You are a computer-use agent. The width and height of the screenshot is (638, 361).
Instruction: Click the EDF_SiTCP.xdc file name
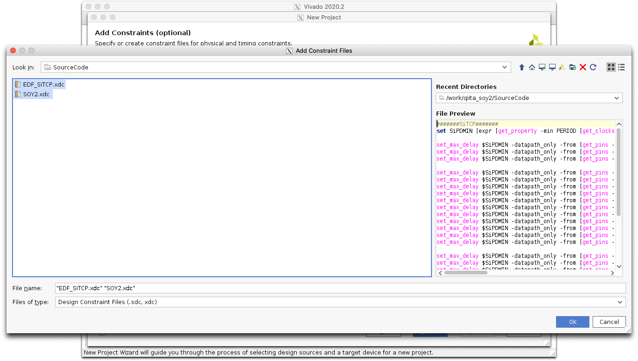44,85
